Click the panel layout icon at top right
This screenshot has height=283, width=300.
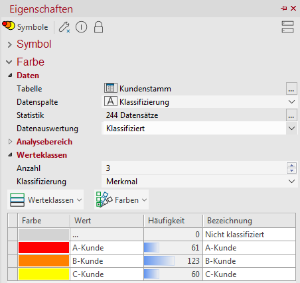tap(287, 27)
